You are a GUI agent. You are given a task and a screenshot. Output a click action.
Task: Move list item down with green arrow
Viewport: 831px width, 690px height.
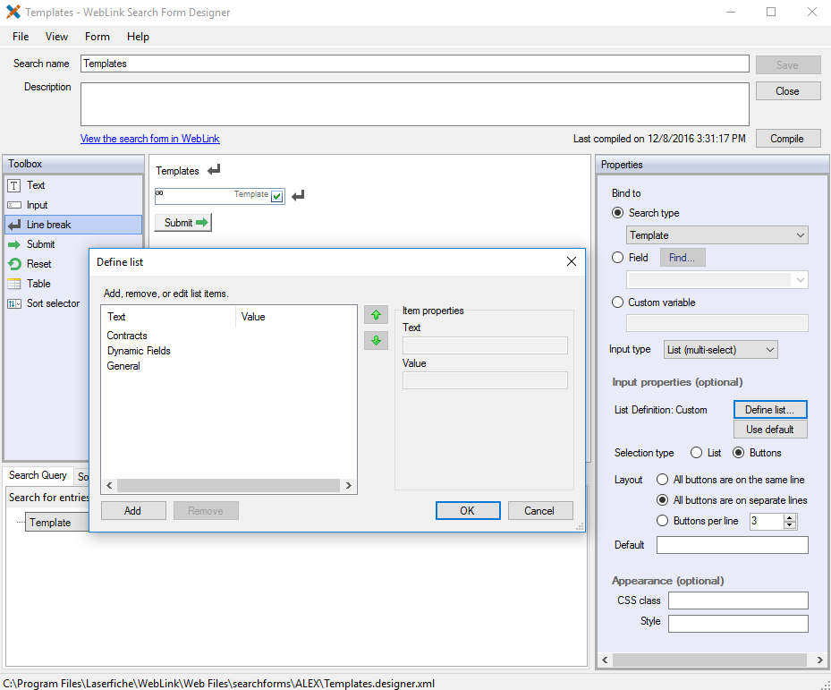[376, 340]
